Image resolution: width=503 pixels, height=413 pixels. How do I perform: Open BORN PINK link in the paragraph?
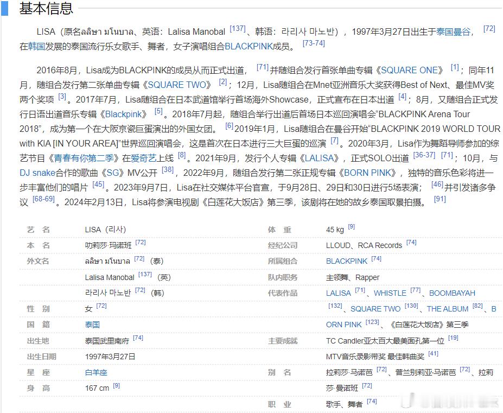(367, 173)
